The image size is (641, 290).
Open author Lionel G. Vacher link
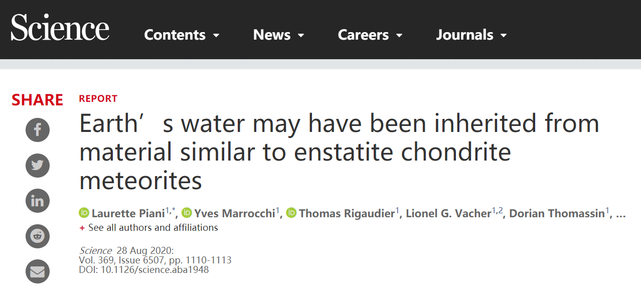(x=448, y=213)
